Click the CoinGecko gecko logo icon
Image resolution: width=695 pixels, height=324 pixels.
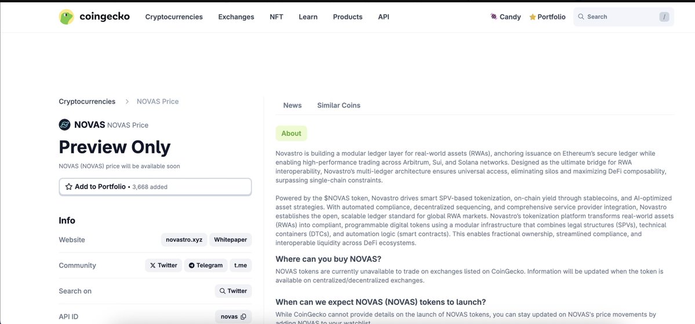pyautogui.click(x=67, y=17)
